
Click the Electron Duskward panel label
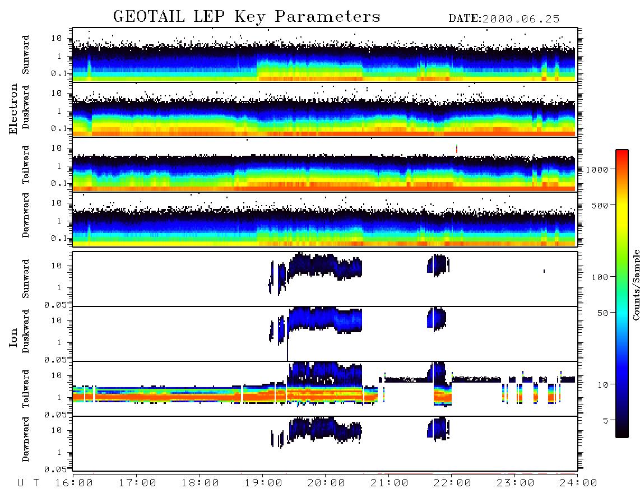pyautogui.click(x=26, y=108)
